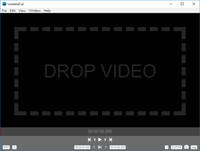Click the scissors cut icon
The height and width of the screenshot is (151, 200).
click(100, 147)
